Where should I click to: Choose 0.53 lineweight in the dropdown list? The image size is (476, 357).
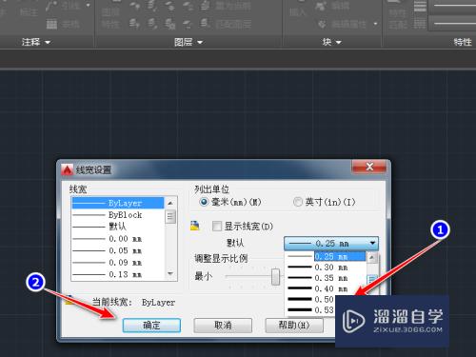[x=311, y=310]
